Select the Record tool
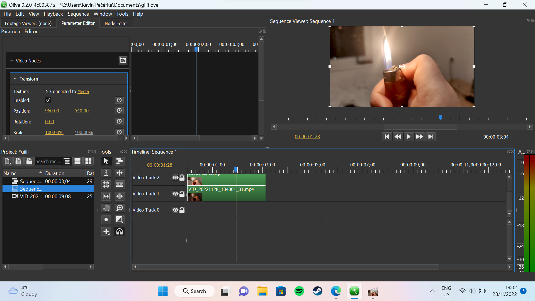 (106, 220)
